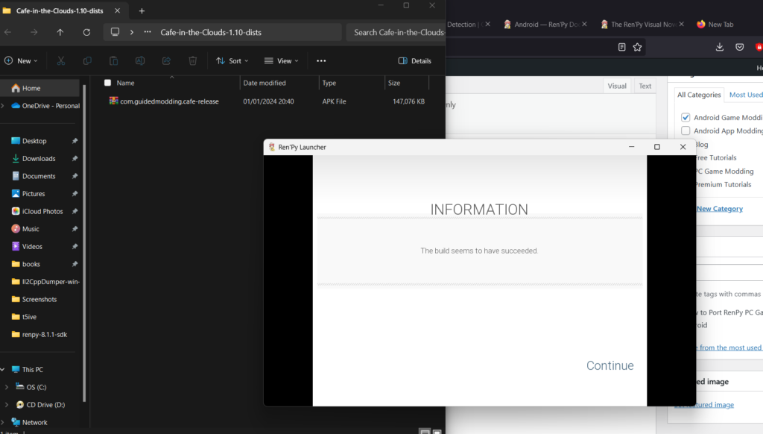763x434 pixels.
Task: Click the address bar breadcrumb ellipsis
Action: click(x=148, y=32)
